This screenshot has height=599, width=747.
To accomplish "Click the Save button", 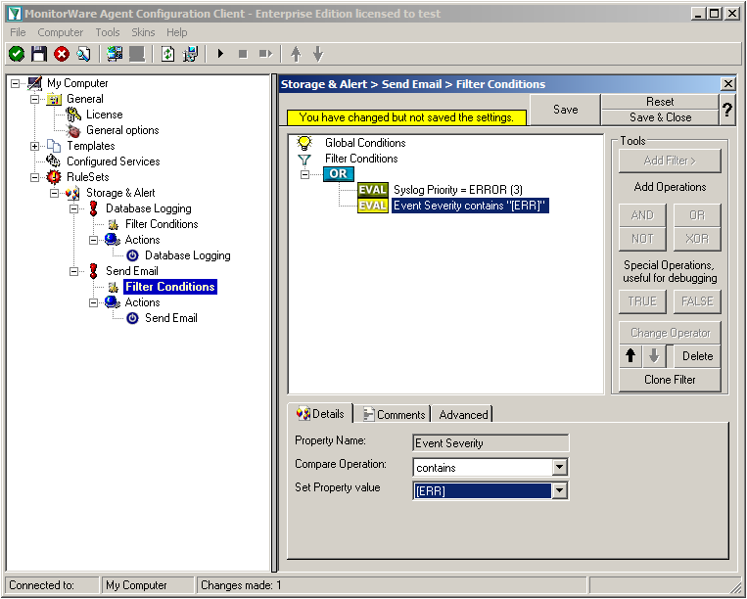I will tap(566, 110).
